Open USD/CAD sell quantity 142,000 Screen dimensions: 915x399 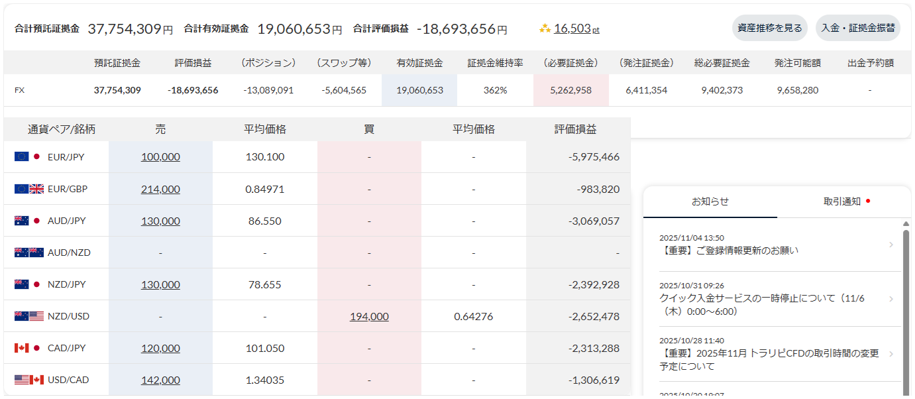coord(160,380)
